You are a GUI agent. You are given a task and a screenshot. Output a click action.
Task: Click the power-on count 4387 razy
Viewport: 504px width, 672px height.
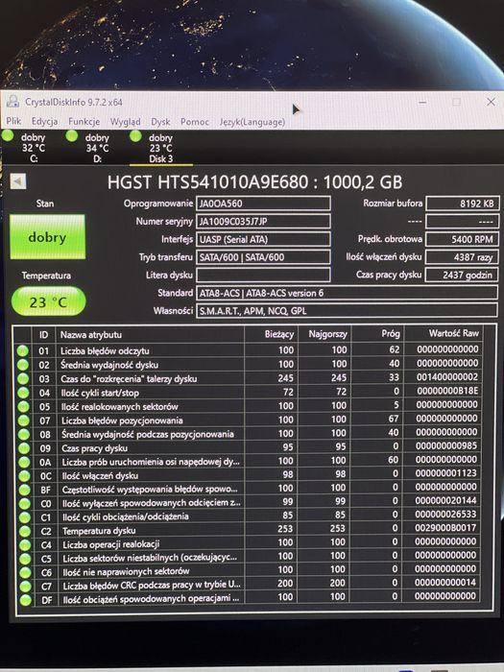tap(462, 257)
